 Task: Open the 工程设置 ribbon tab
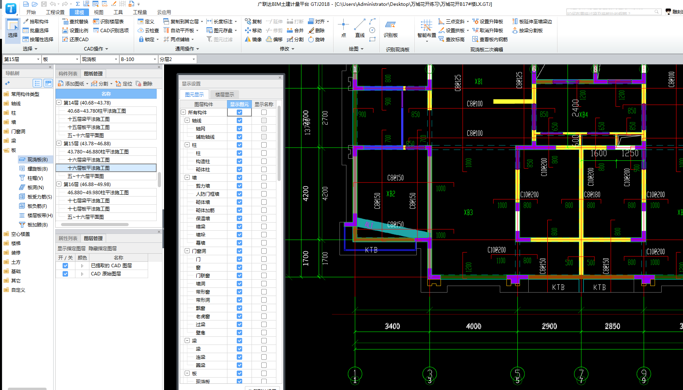55,12
